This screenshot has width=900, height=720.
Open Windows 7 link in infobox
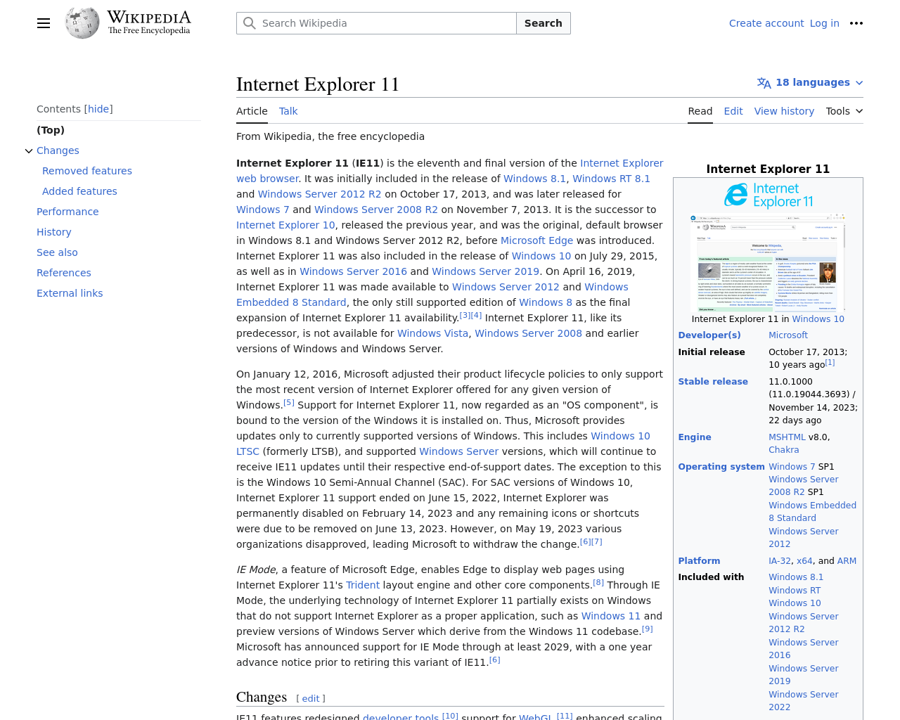[792, 467]
